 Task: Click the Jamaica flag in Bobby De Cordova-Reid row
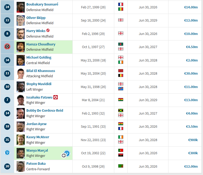[121, 111]
